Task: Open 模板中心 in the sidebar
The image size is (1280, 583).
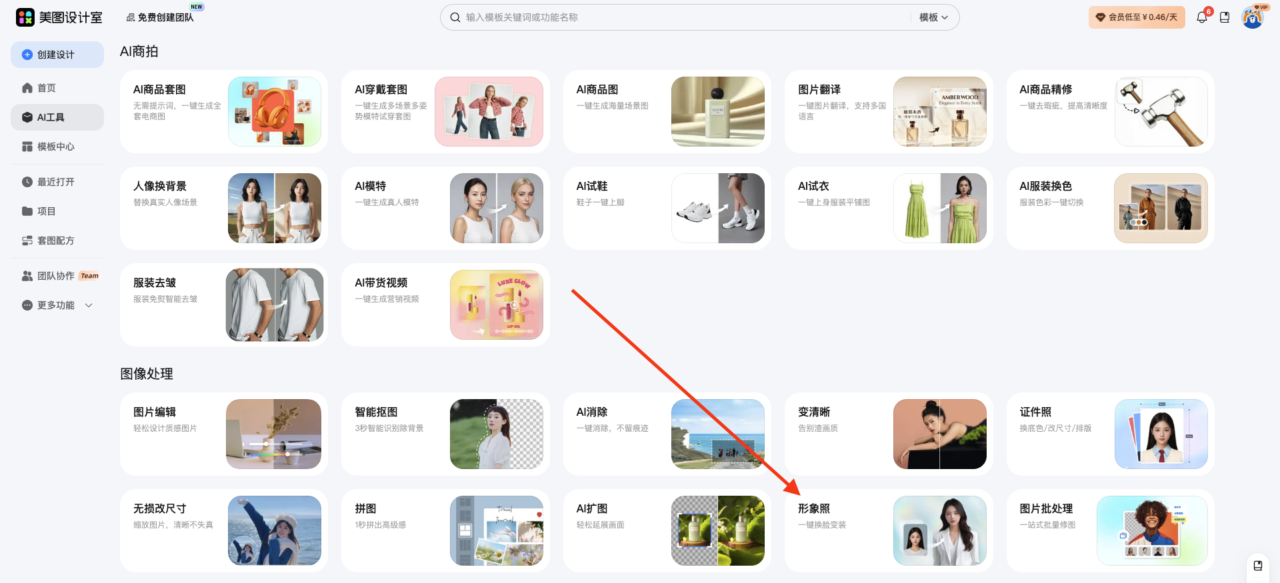Action: coord(57,147)
